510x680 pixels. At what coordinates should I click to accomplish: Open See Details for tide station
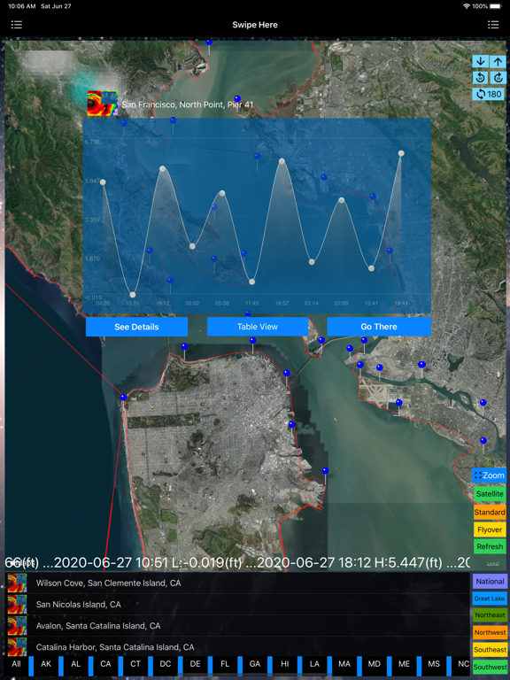(136, 327)
